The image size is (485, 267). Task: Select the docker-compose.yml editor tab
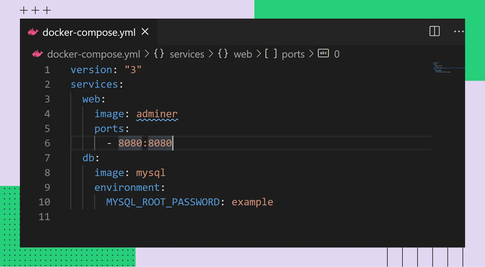89,32
